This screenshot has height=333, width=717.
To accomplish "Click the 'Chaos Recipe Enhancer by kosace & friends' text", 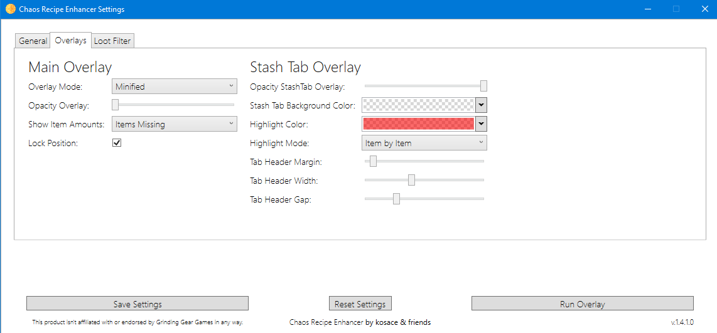I will click(360, 322).
